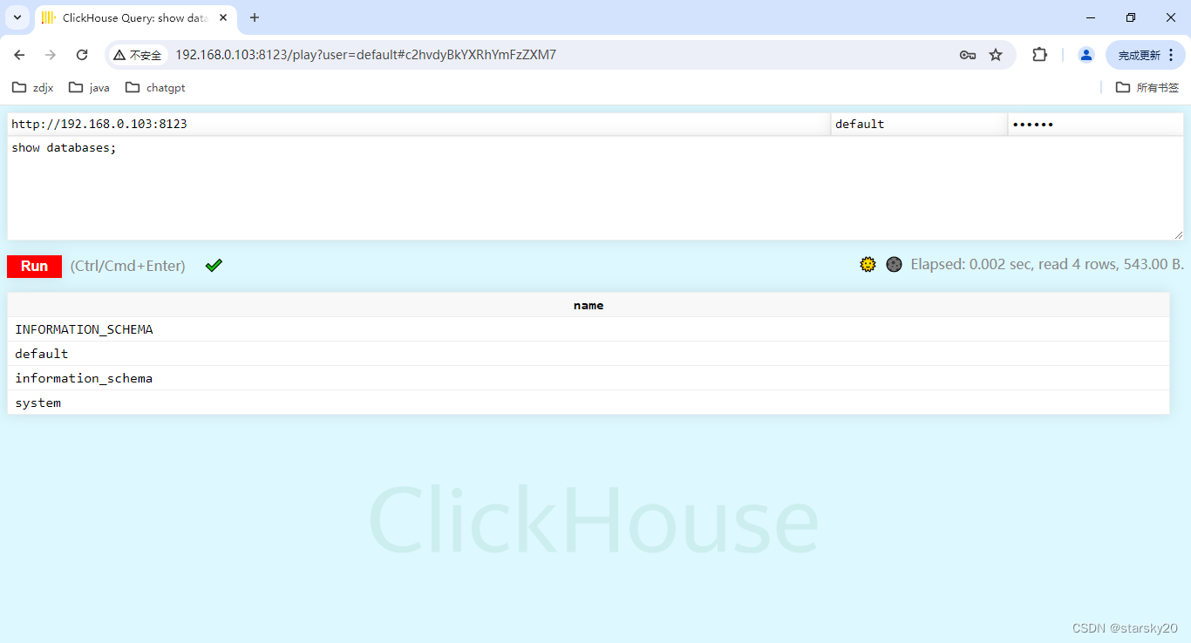The width and height of the screenshot is (1191, 643).
Task: Select the lowercase information_schema row
Action: 589,378
